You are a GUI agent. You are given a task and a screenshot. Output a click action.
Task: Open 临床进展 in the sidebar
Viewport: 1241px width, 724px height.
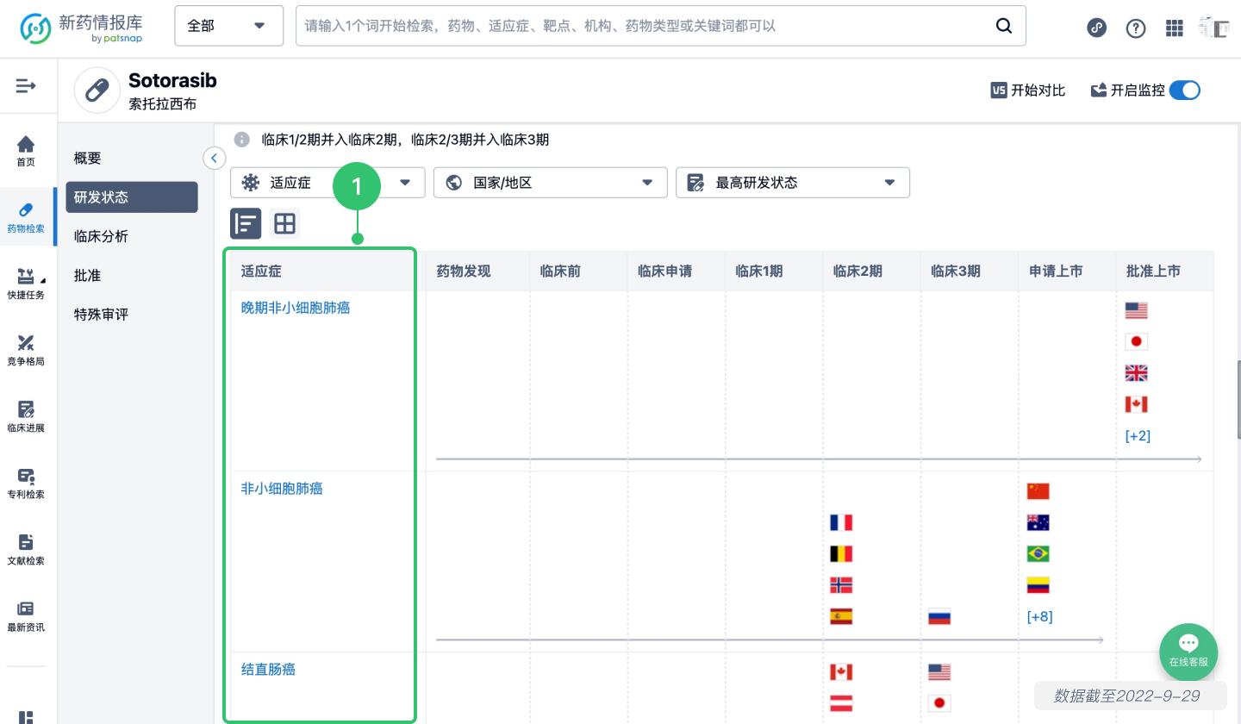[x=27, y=417]
